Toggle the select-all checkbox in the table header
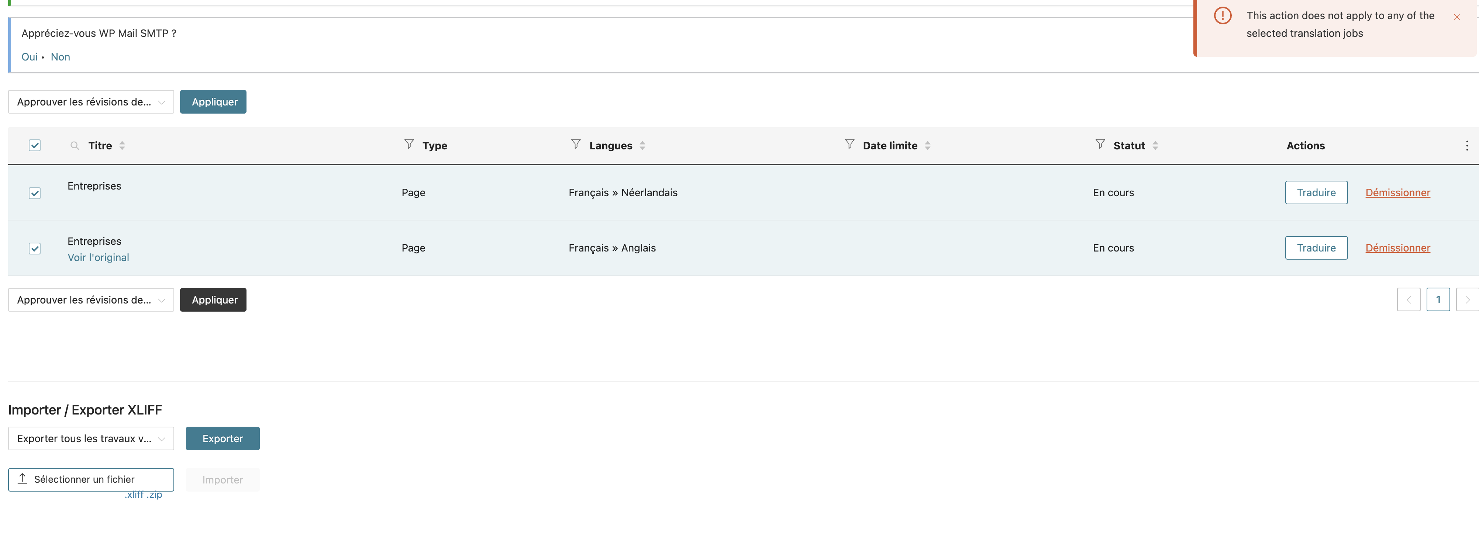The height and width of the screenshot is (548, 1479). point(34,145)
